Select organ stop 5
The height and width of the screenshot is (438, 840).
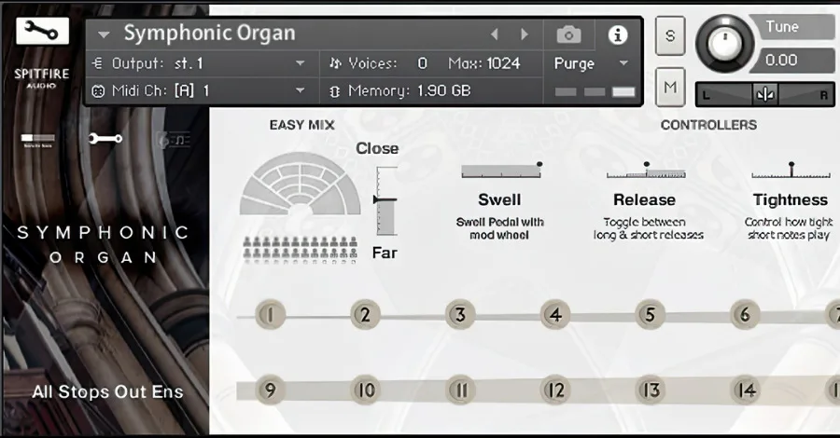[651, 315]
